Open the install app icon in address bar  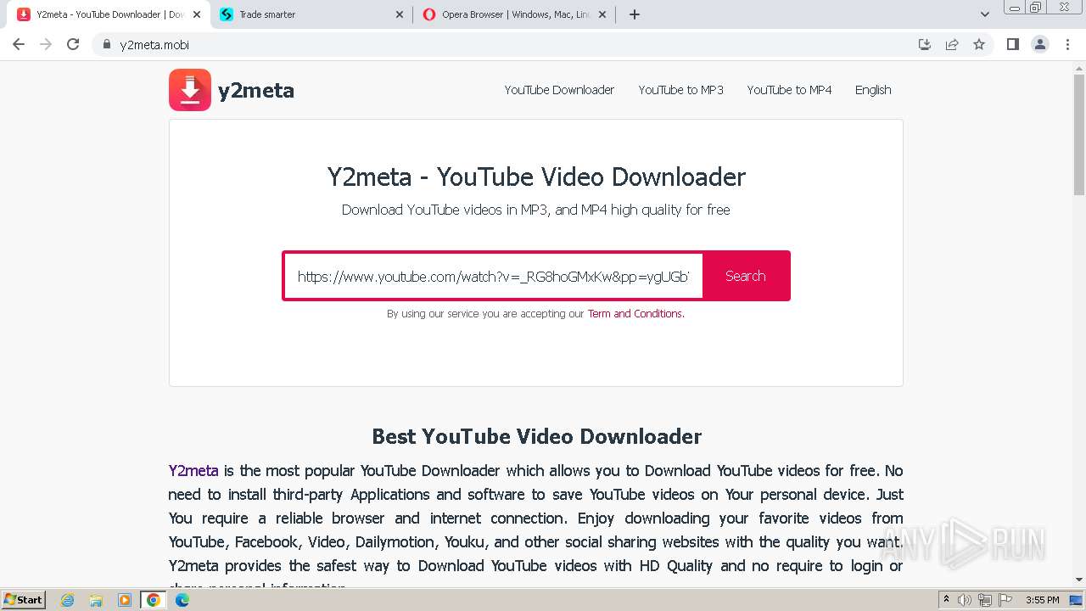click(925, 45)
